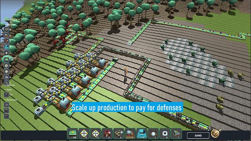The width and height of the screenshot is (251, 141).
Task: Pick the four-way splitter item (6) in Inventory
Action: coord(7,65)
